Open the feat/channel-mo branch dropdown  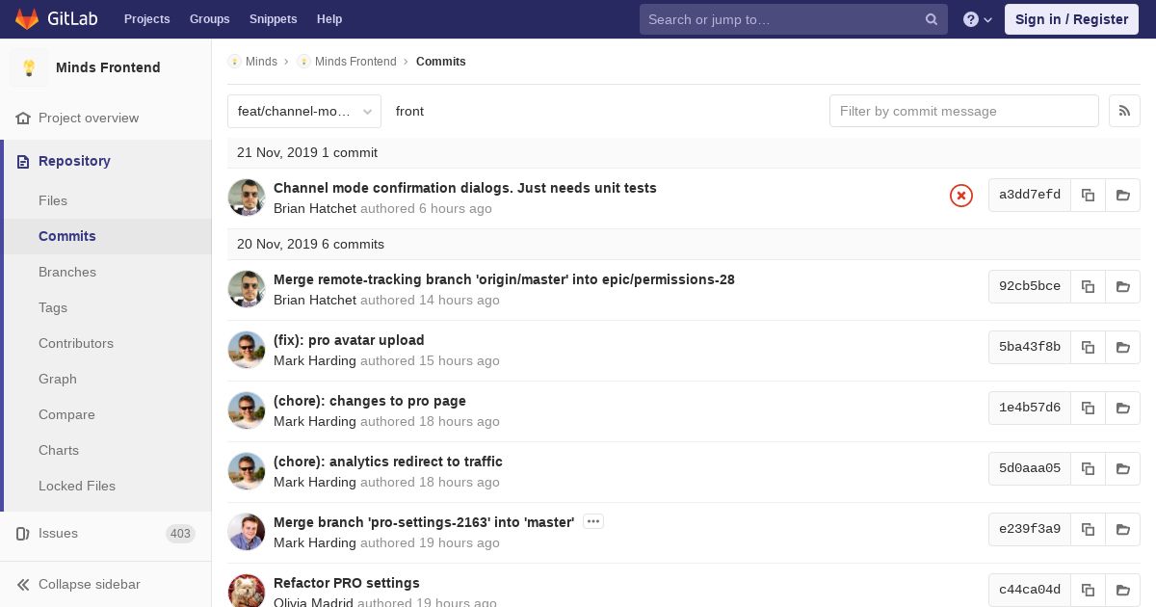[x=304, y=111]
